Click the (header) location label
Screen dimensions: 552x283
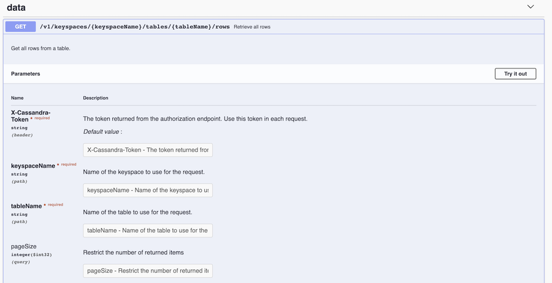[22, 135]
